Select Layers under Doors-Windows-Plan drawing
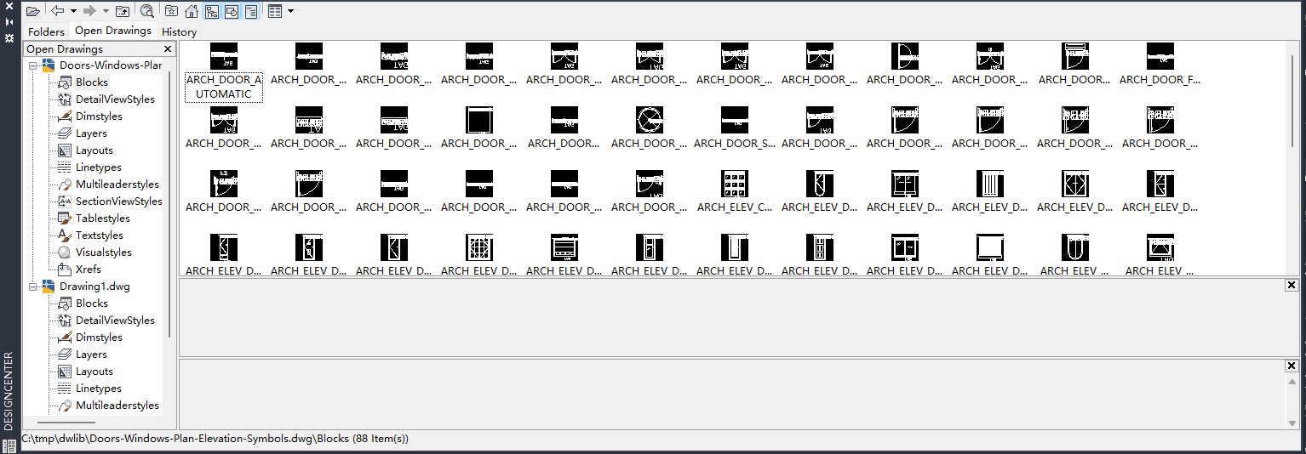1306x454 pixels. (91, 133)
